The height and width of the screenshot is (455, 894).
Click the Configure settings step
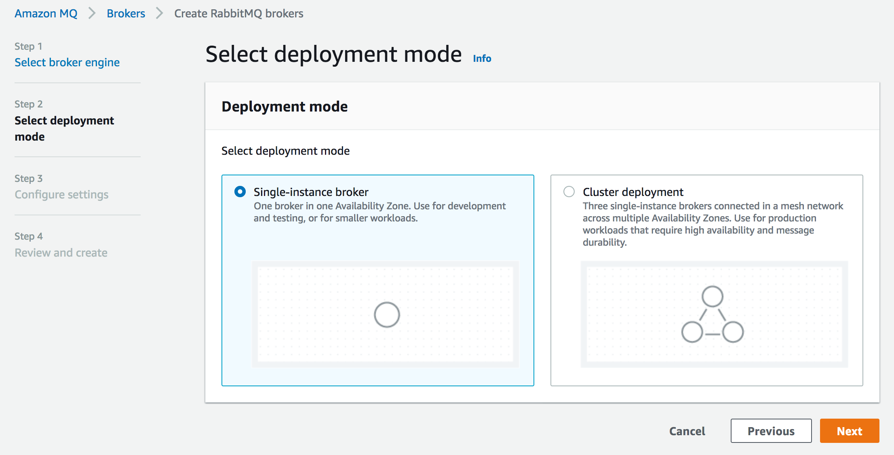point(61,194)
